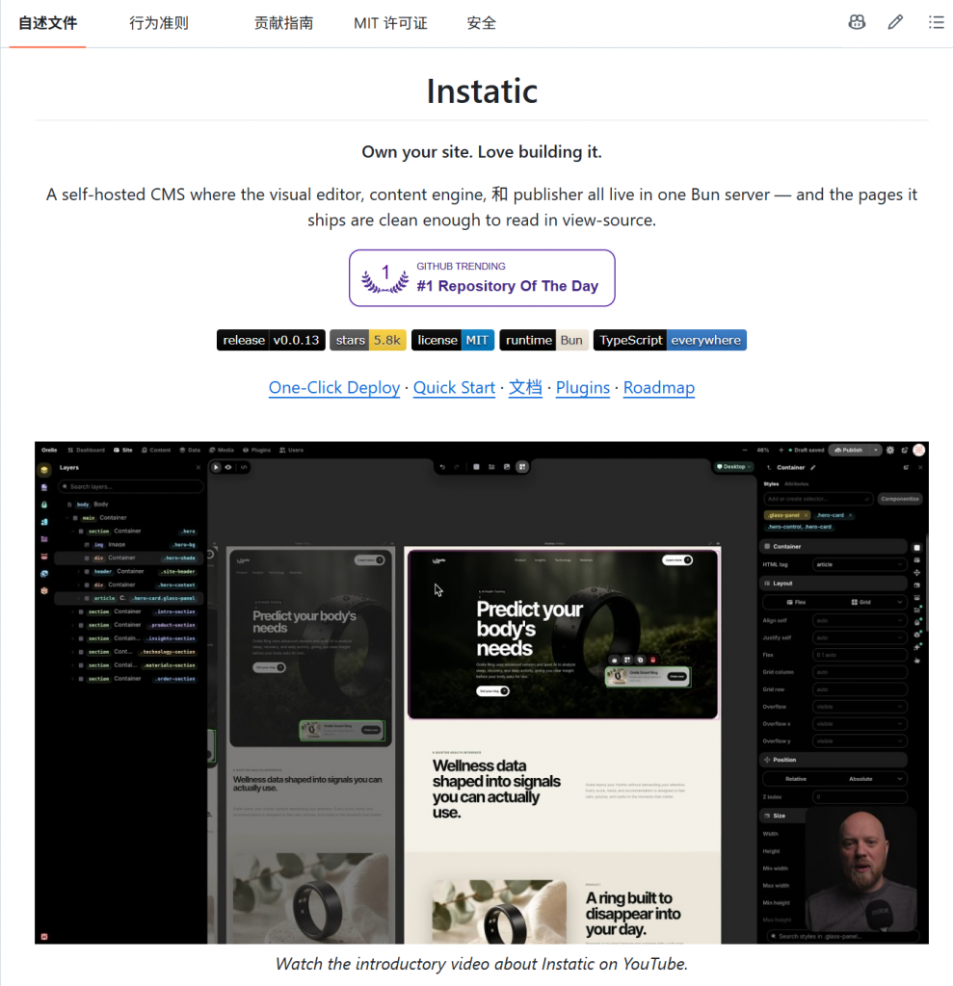The width and height of the screenshot is (953, 986).
Task: Open the Copilot chat icon
Action: coord(857,23)
